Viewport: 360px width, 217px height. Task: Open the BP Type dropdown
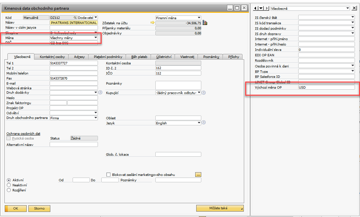tap(353, 71)
